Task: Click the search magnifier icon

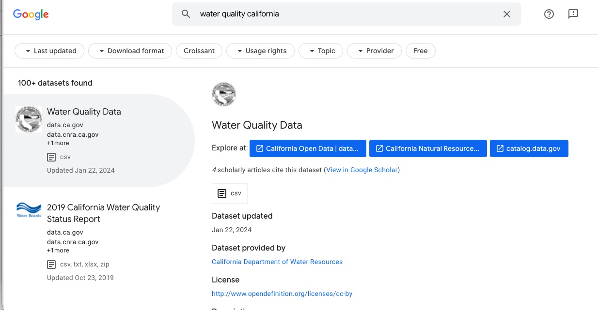Action: [186, 14]
